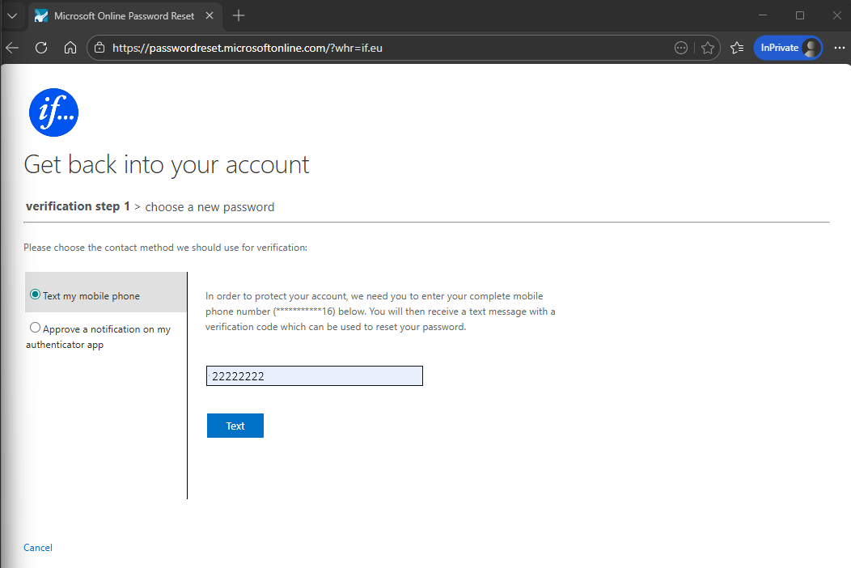This screenshot has width=851, height=568.
Task: Choose Approve a notification on authenticator app
Action: (36, 328)
